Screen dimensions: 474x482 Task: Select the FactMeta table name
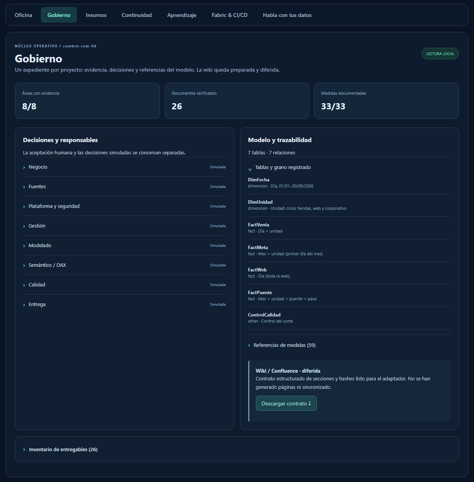(258, 248)
